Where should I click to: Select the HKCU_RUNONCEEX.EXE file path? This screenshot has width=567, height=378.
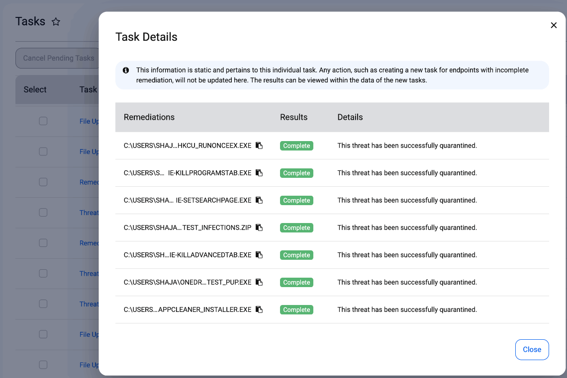pyautogui.click(x=188, y=146)
